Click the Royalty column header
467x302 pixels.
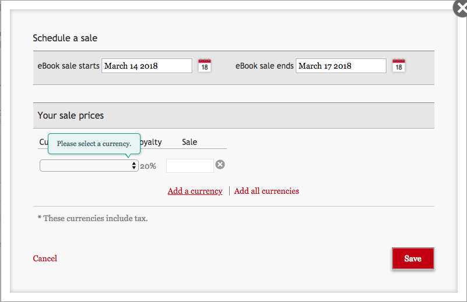151,142
